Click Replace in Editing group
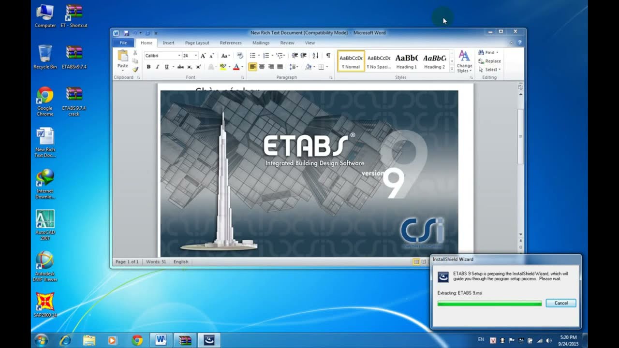 (x=489, y=61)
